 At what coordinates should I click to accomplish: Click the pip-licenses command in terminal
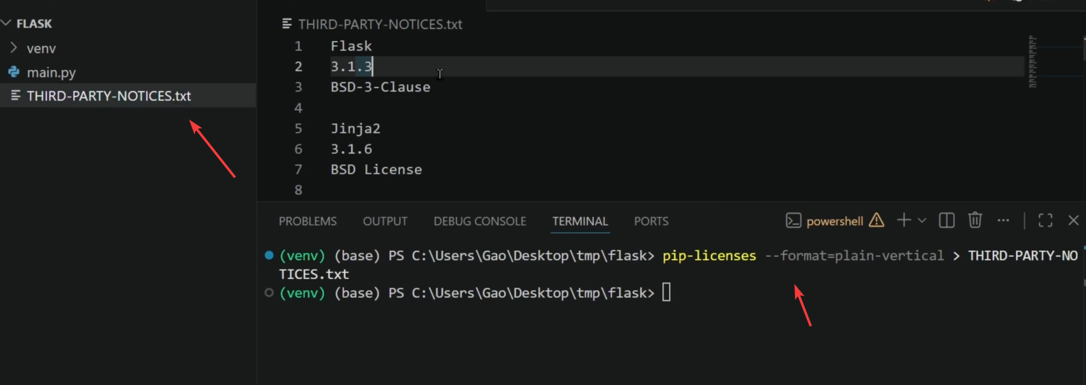(x=709, y=256)
